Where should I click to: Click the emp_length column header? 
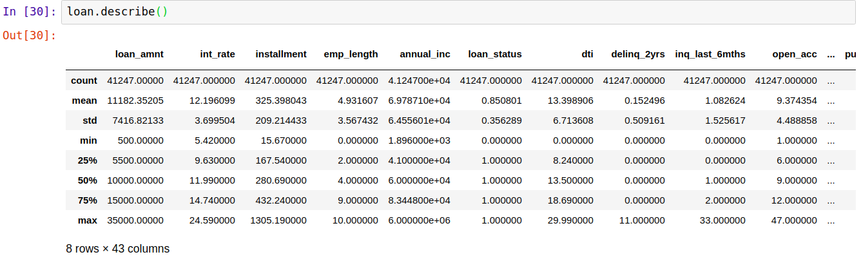coord(351,54)
